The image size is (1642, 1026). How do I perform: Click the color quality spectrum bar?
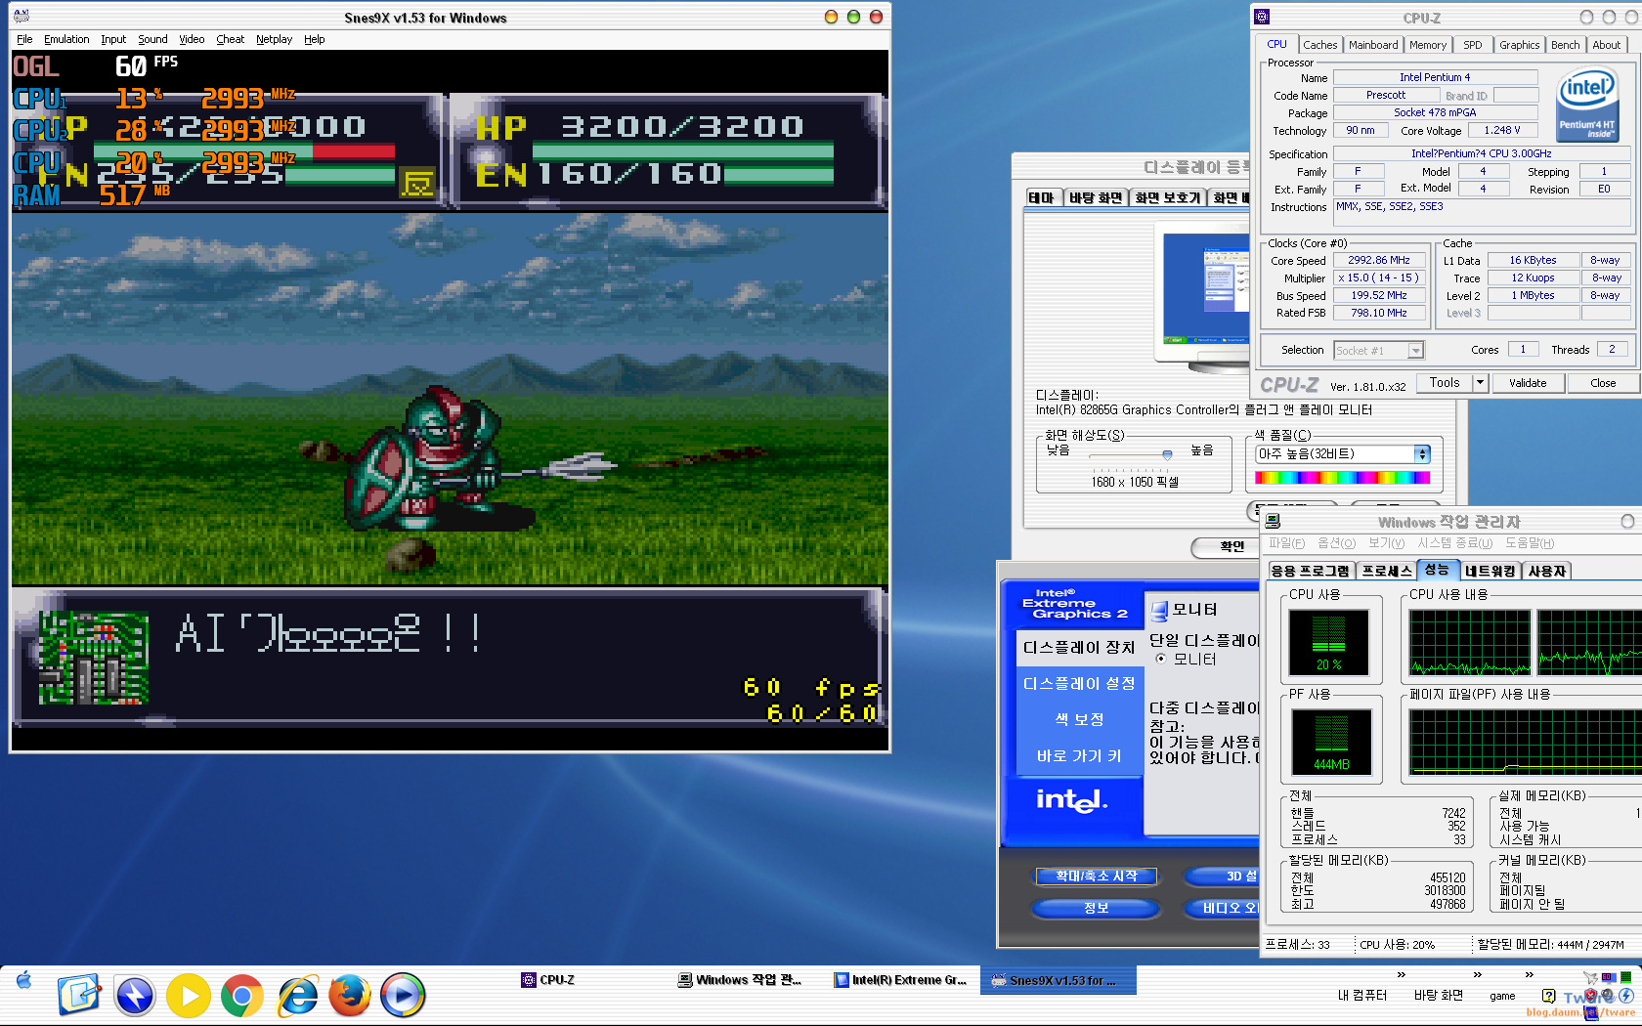[1343, 478]
